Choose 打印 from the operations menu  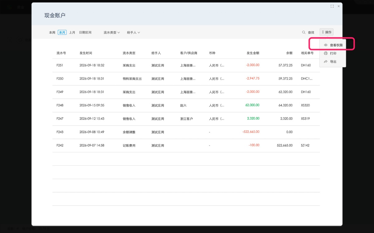[x=333, y=54]
